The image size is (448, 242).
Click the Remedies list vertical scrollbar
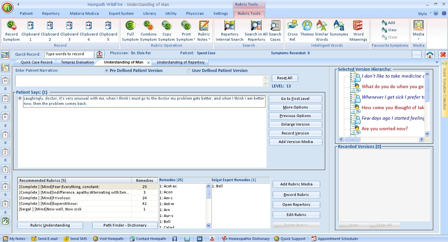click(x=208, y=206)
